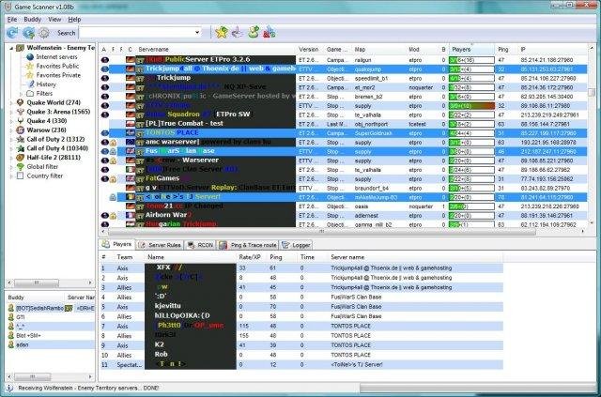The width and height of the screenshot is (601, 397).
Task: Open Favorites Public list
Action: pyautogui.click(x=57, y=66)
